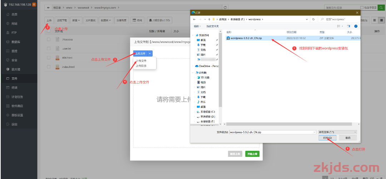Image resolution: width=386 pixels, height=179 pixels.
Task: Click wwwroot in the panel path
Action: [x=83, y=8]
